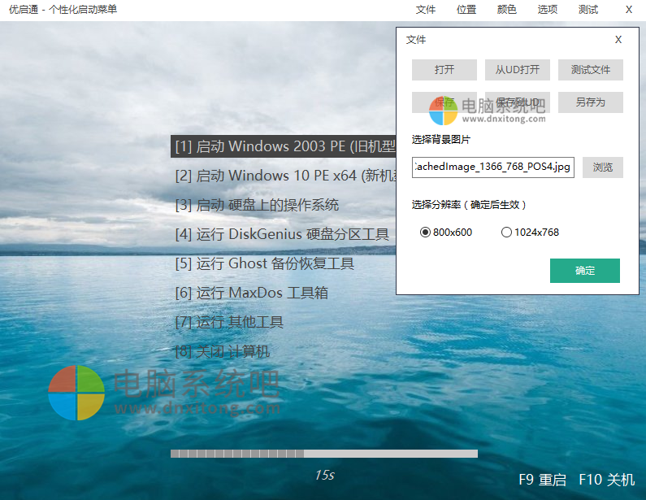Viewport: 646px width, 500px height.
Task: Click the 保存 button
Action: (444, 102)
